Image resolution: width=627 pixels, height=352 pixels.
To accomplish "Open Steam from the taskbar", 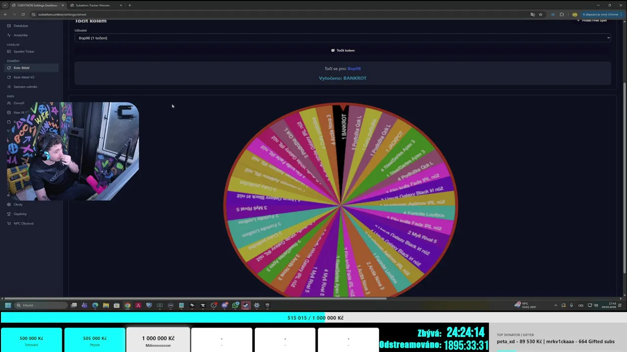I will point(246,305).
